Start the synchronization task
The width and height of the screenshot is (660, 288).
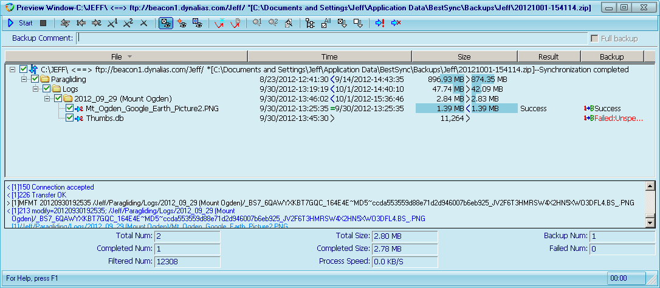click(20, 23)
